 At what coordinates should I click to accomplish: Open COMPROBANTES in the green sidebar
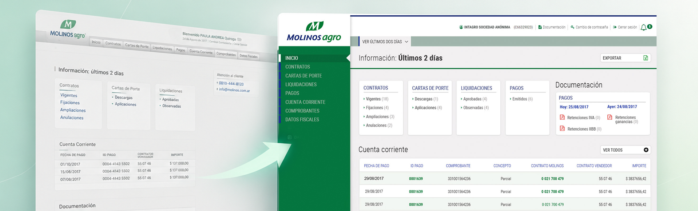pyautogui.click(x=302, y=111)
